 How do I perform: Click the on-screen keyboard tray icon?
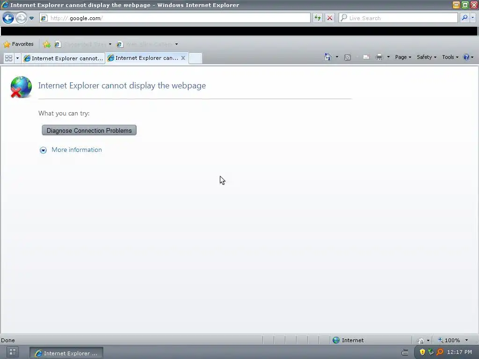(x=405, y=352)
